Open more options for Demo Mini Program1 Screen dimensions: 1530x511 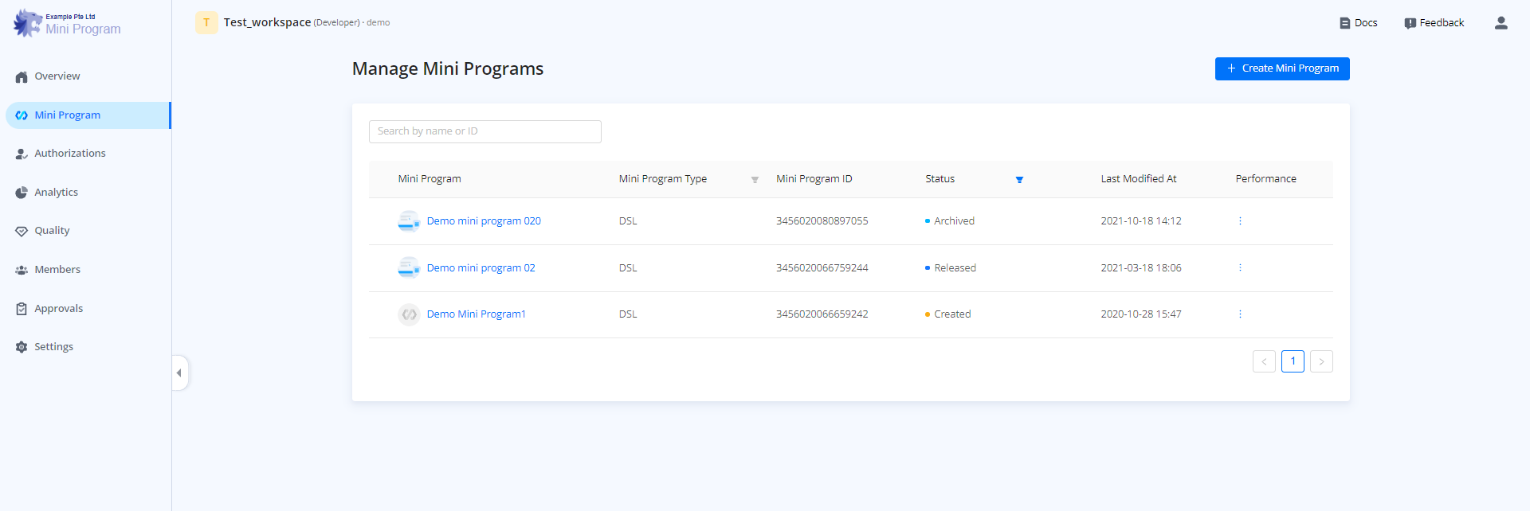point(1240,314)
